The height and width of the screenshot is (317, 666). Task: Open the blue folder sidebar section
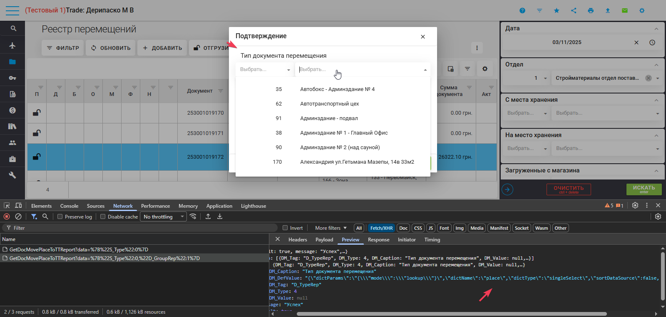click(12, 62)
